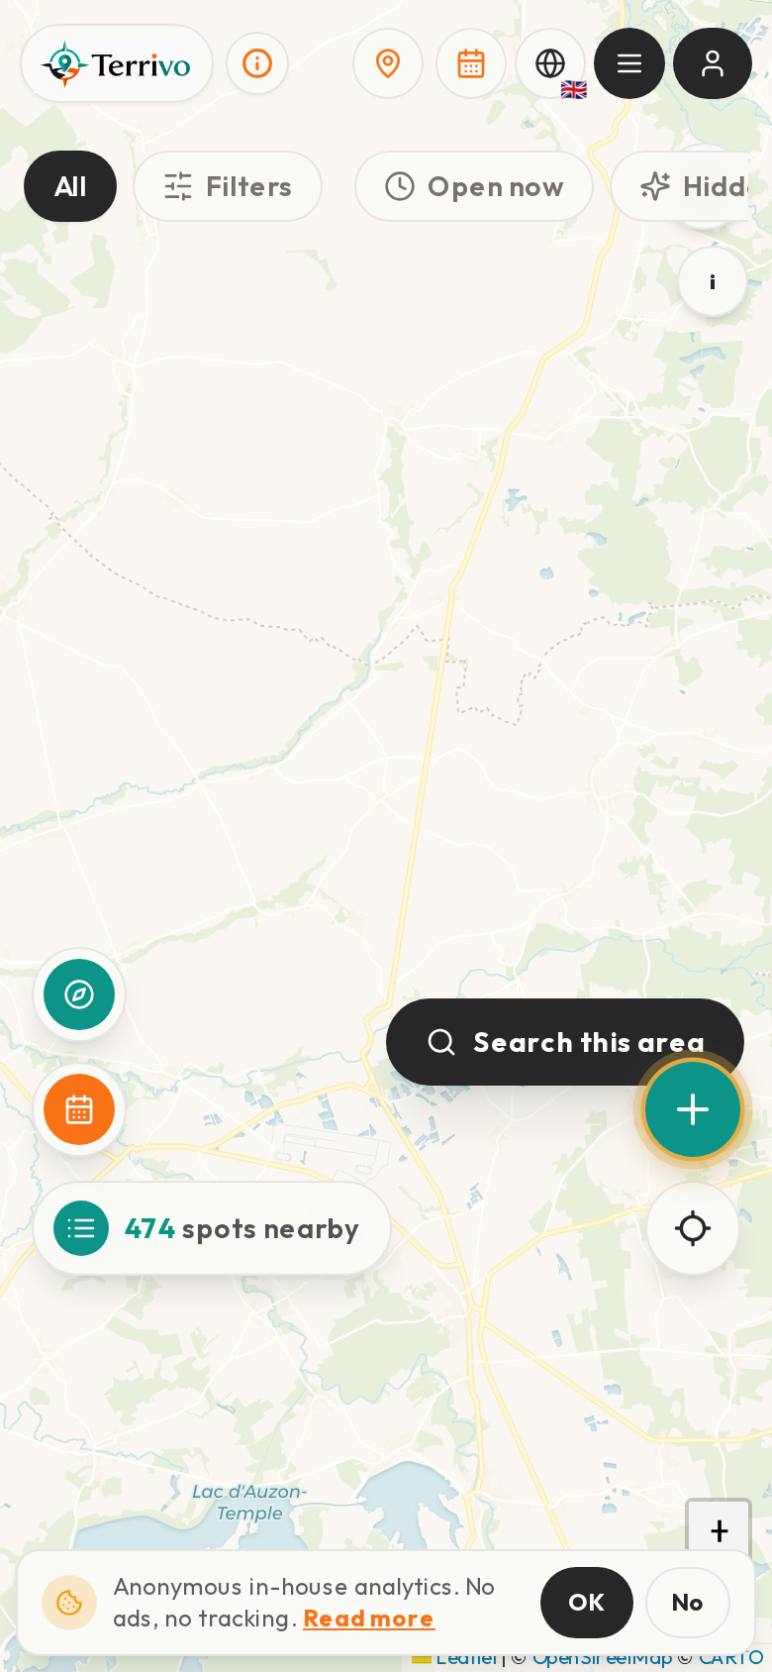Click the small map info button
This screenshot has height=1672, width=772.
(713, 282)
